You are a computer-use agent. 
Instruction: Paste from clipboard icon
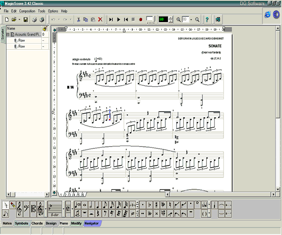[x=93, y=19]
